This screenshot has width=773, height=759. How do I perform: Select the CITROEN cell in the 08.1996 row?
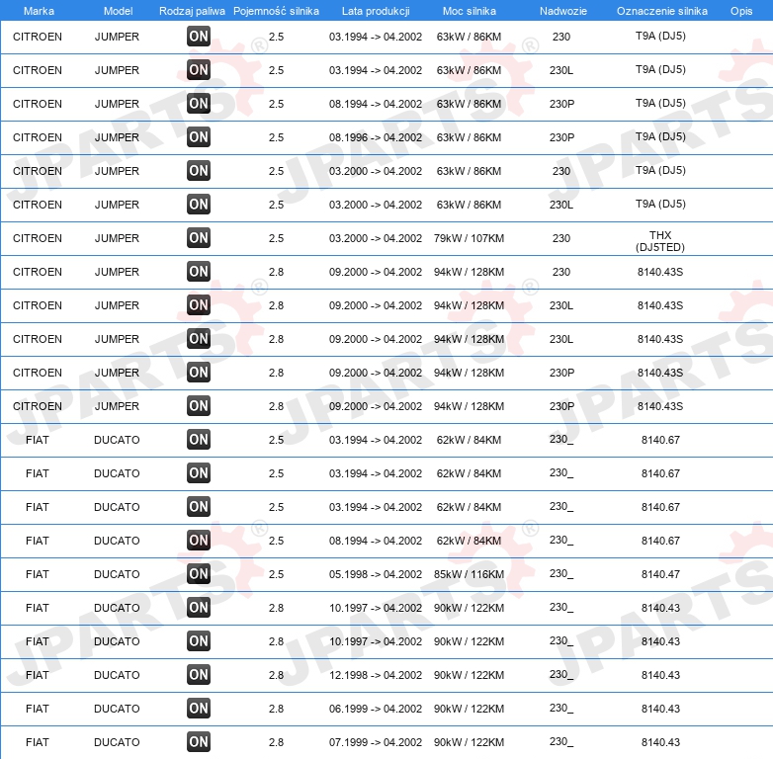tap(38, 137)
